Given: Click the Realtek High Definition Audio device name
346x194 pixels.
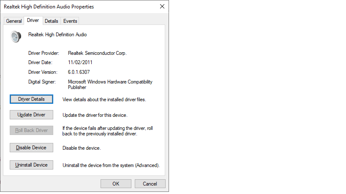Looking at the screenshot, I should pyautogui.click(x=57, y=35).
